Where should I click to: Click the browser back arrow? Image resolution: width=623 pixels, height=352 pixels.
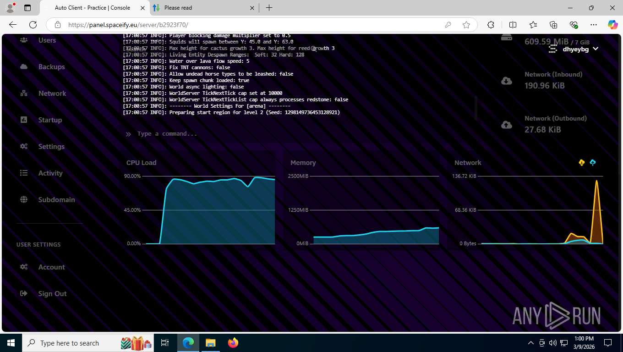click(x=13, y=25)
